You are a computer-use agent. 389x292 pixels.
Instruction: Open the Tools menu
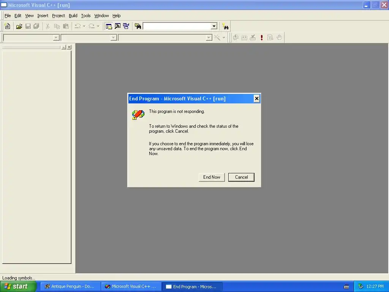(x=86, y=16)
